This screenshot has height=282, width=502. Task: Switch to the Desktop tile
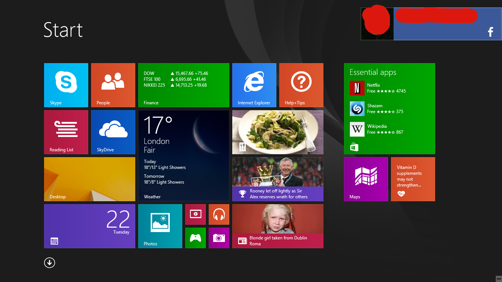click(90, 179)
